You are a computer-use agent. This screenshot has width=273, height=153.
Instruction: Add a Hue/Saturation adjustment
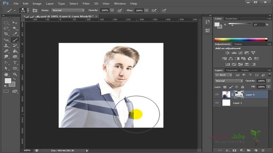tap(224, 59)
